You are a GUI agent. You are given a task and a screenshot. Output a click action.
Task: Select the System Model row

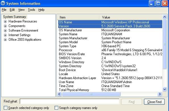tap(110, 42)
